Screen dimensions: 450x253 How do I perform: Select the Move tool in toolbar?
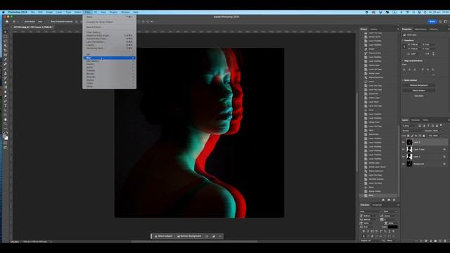click(5, 32)
